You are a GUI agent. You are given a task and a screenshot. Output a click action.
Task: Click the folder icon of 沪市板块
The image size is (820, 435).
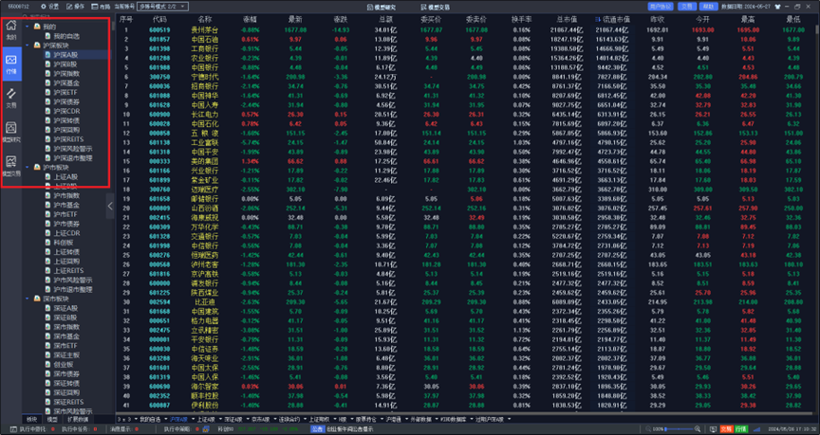[x=37, y=167]
